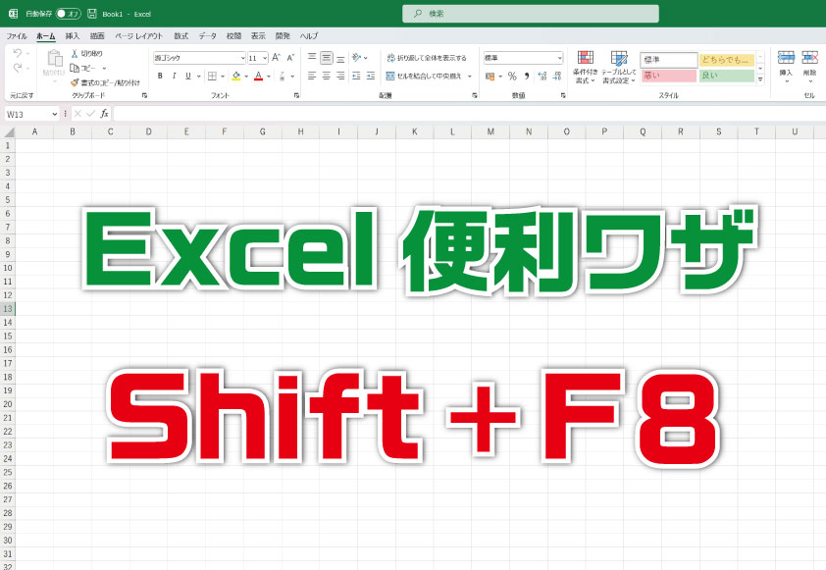Expand the Name Box dropdown arrow

tap(54, 114)
